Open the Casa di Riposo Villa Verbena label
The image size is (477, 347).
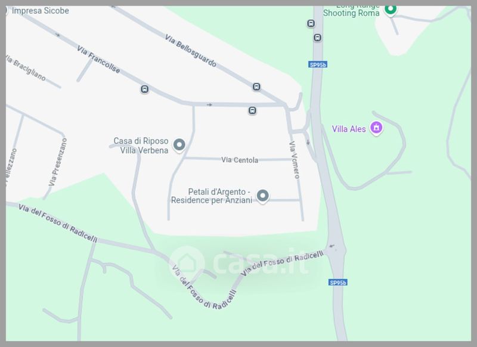pos(141,145)
